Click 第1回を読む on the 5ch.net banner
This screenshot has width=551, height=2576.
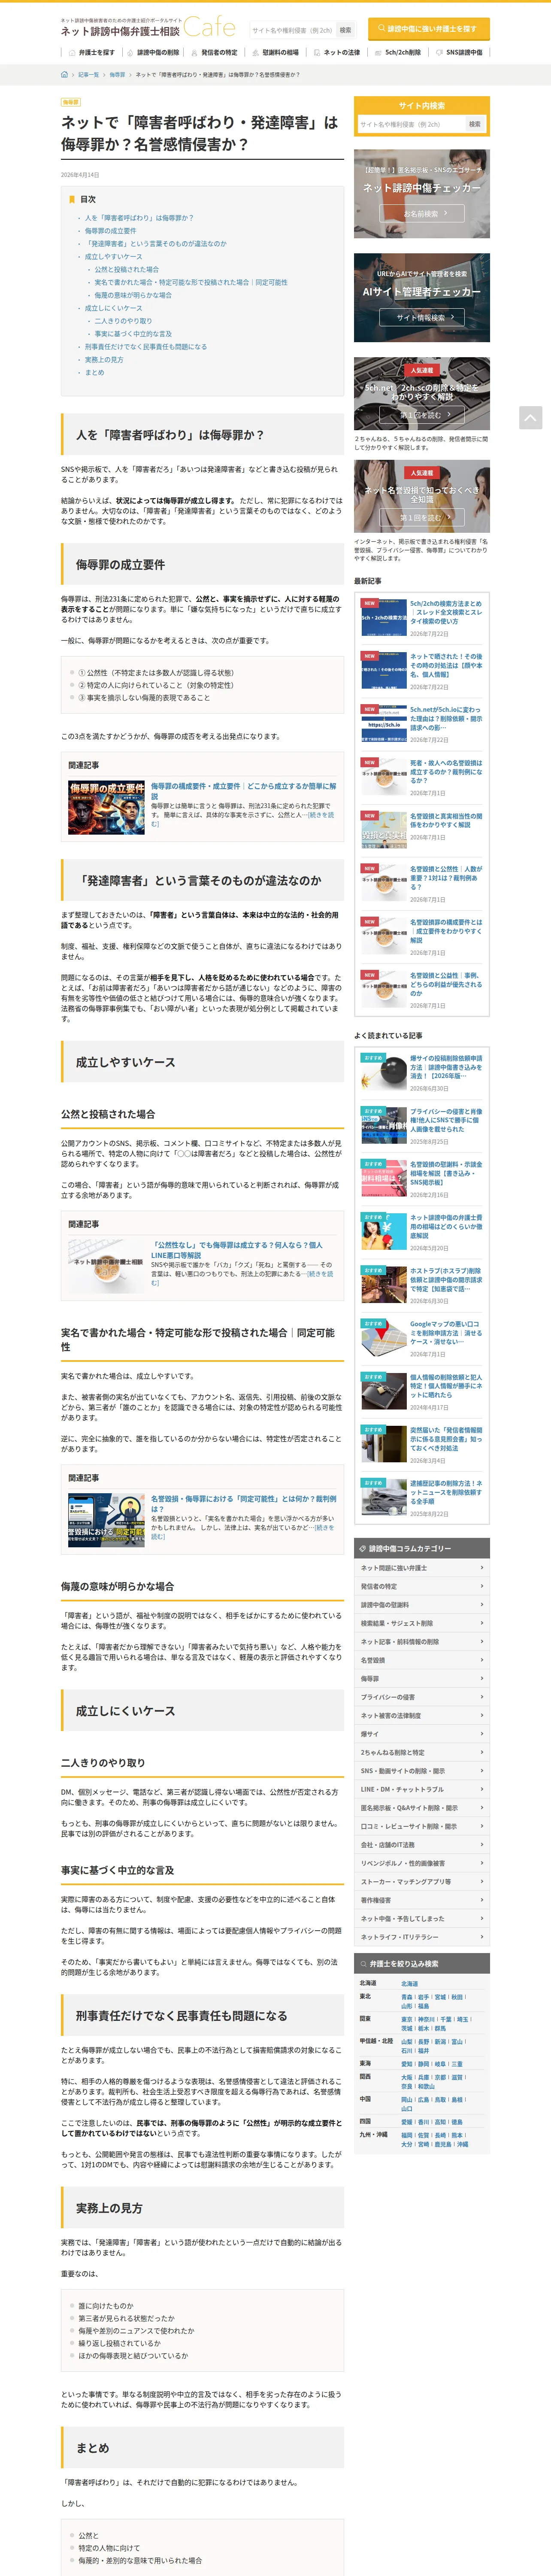[x=421, y=415]
